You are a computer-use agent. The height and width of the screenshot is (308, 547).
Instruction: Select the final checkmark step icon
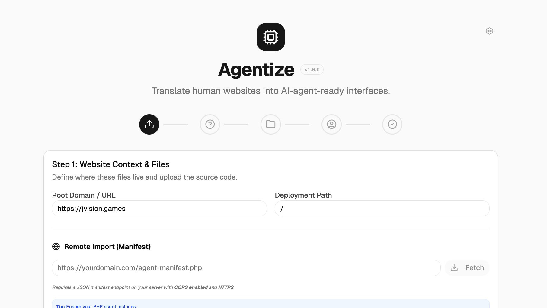click(x=392, y=124)
